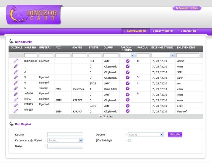This screenshot has height=163, width=212.
Task: Open edit pencil for card 2
Action: [16, 72]
